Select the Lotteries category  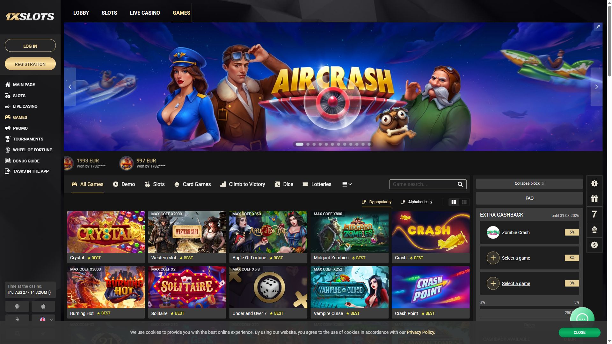[317, 184]
